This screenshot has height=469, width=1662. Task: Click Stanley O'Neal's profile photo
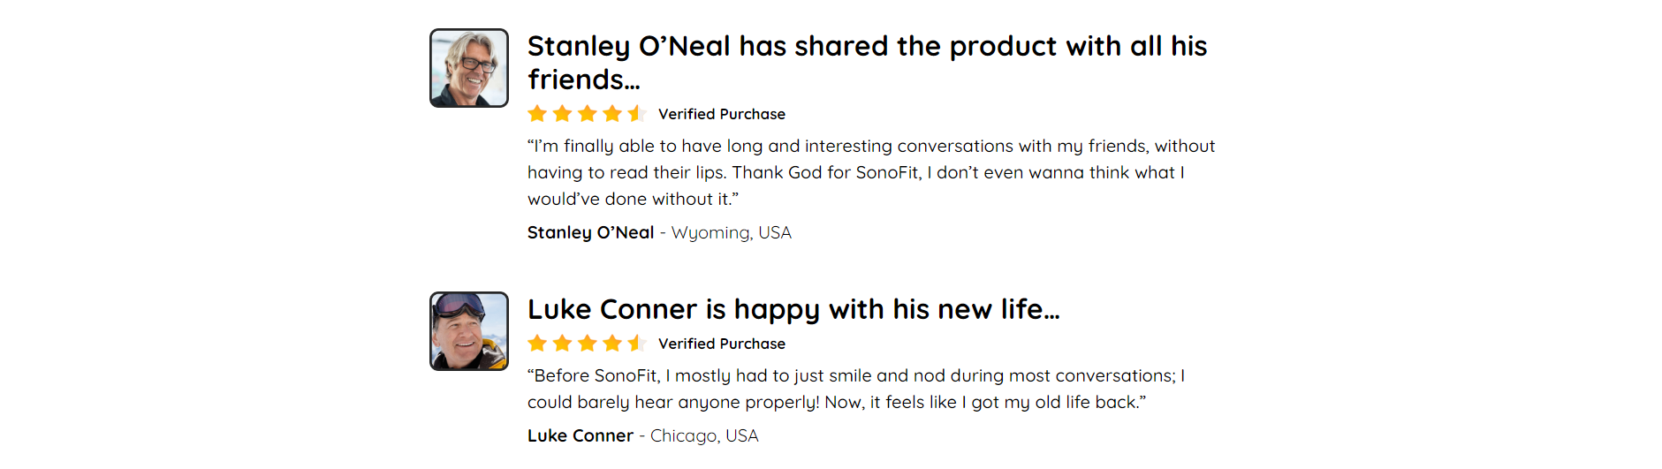point(468,68)
